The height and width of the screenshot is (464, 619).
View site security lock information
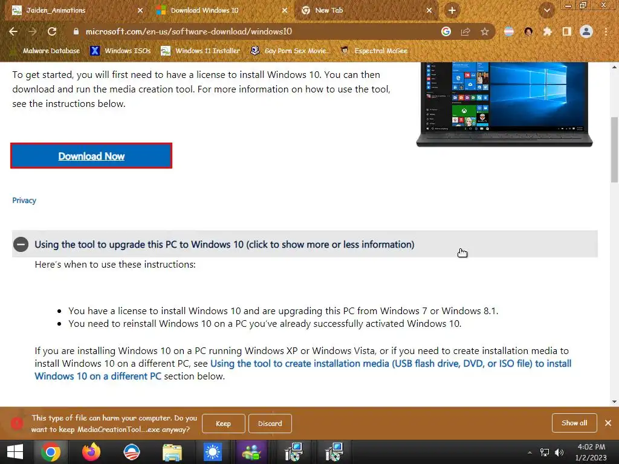(76, 31)
